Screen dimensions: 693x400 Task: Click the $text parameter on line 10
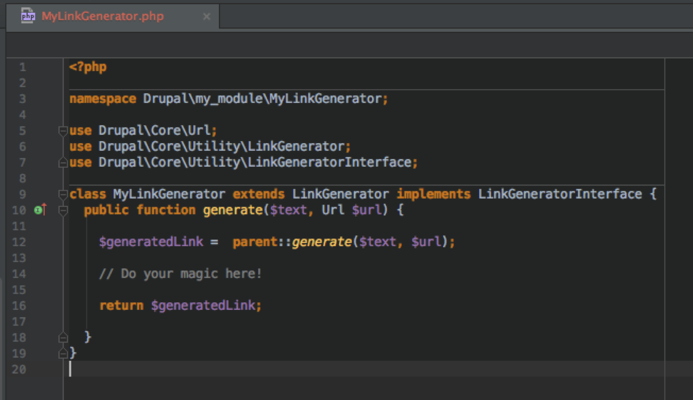tap(289, 210)
